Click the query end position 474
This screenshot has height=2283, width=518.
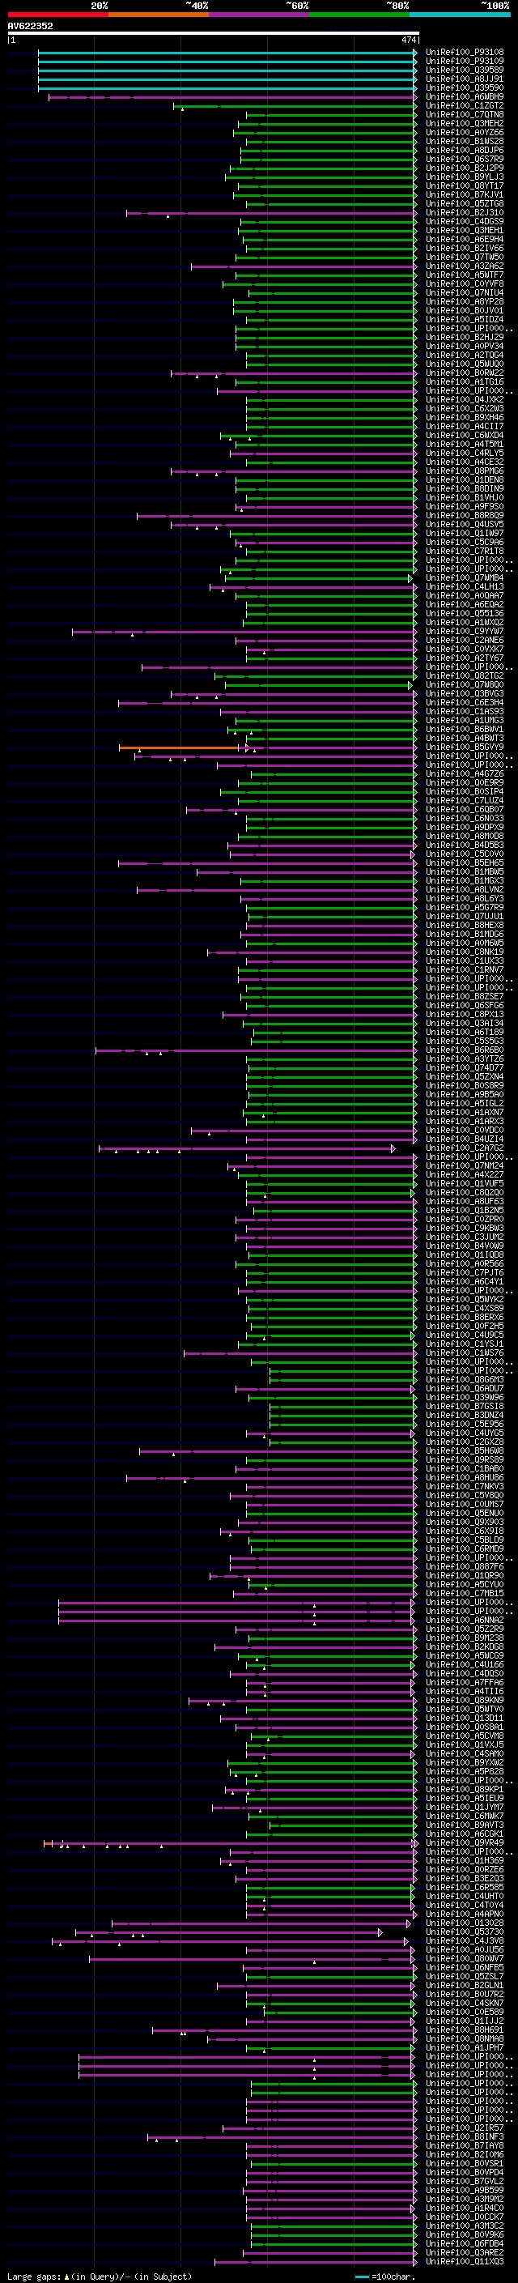(x=409, y=40)
